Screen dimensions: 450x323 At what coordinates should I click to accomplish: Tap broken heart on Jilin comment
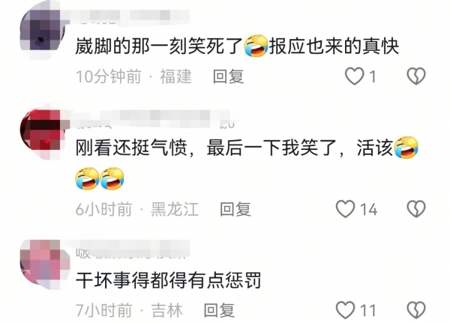click(416, 310)
